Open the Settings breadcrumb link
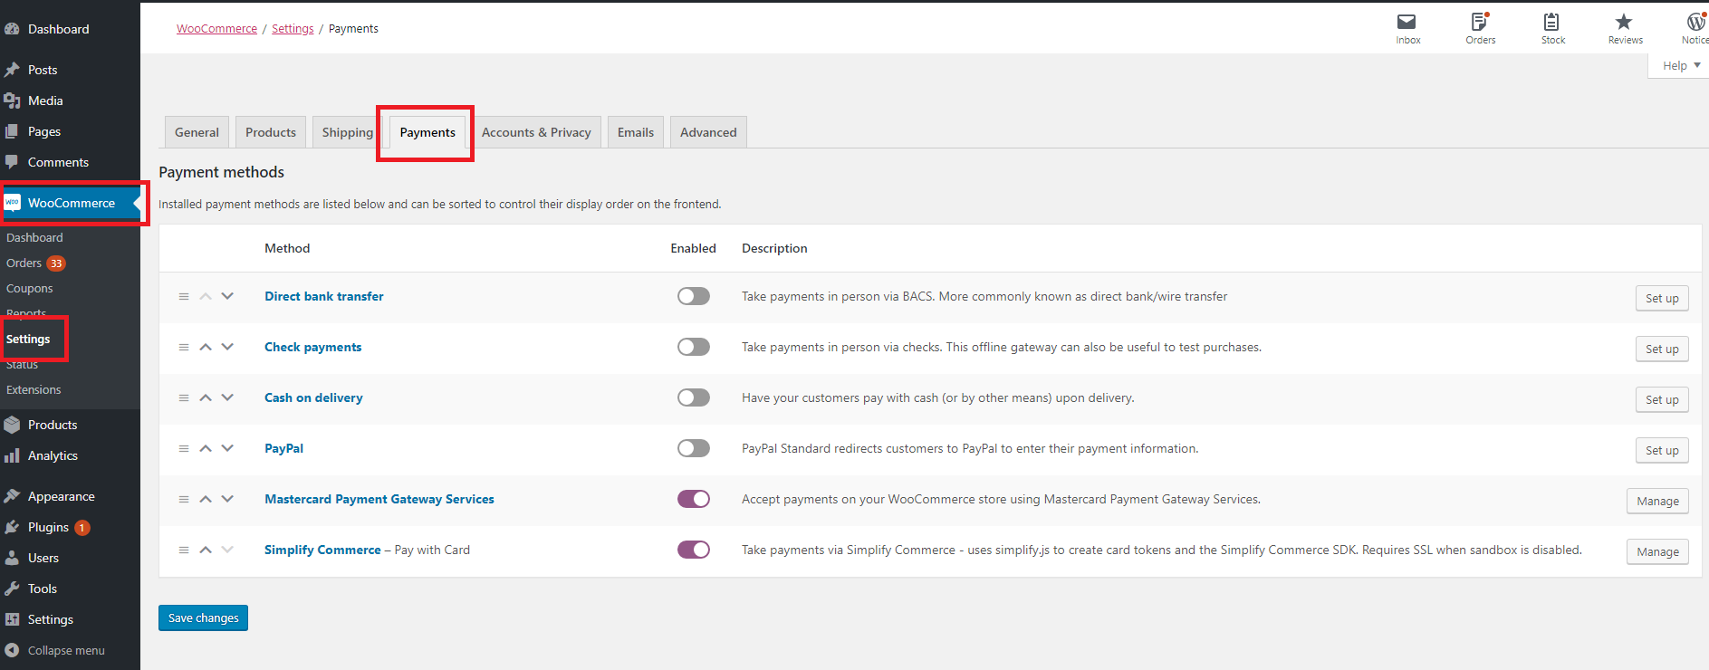 pos(293,29)
